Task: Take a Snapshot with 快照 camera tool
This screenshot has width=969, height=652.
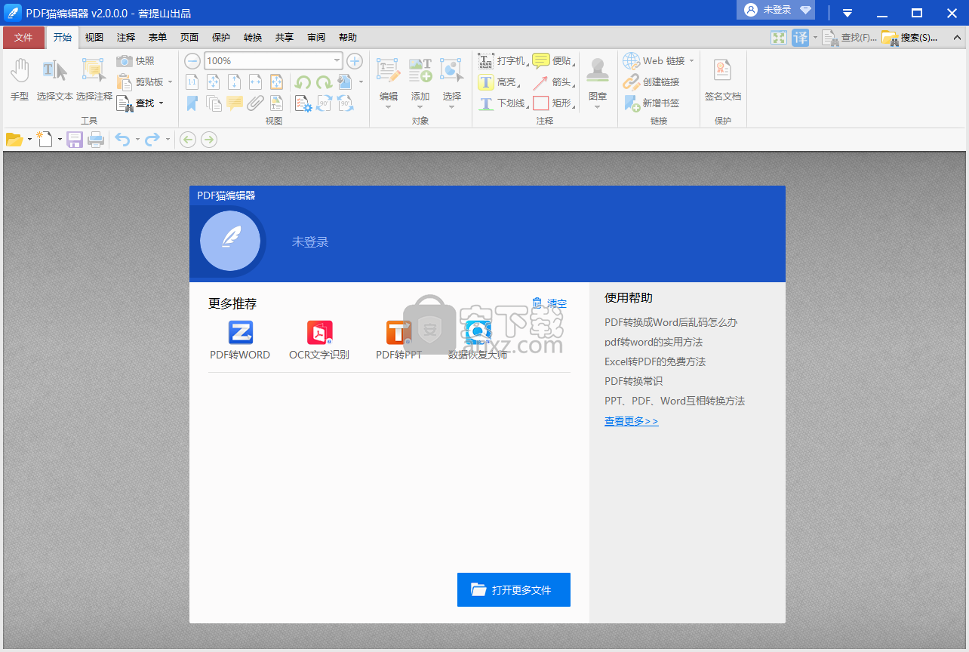Action: pyautogui.click(x=136, y=61)
